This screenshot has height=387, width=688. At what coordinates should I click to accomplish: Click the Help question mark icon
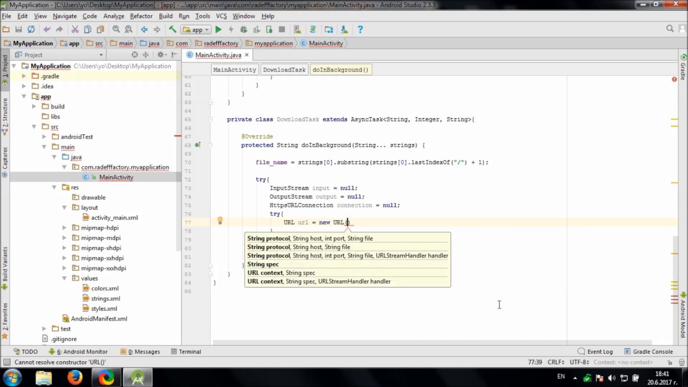coord(360,30)
